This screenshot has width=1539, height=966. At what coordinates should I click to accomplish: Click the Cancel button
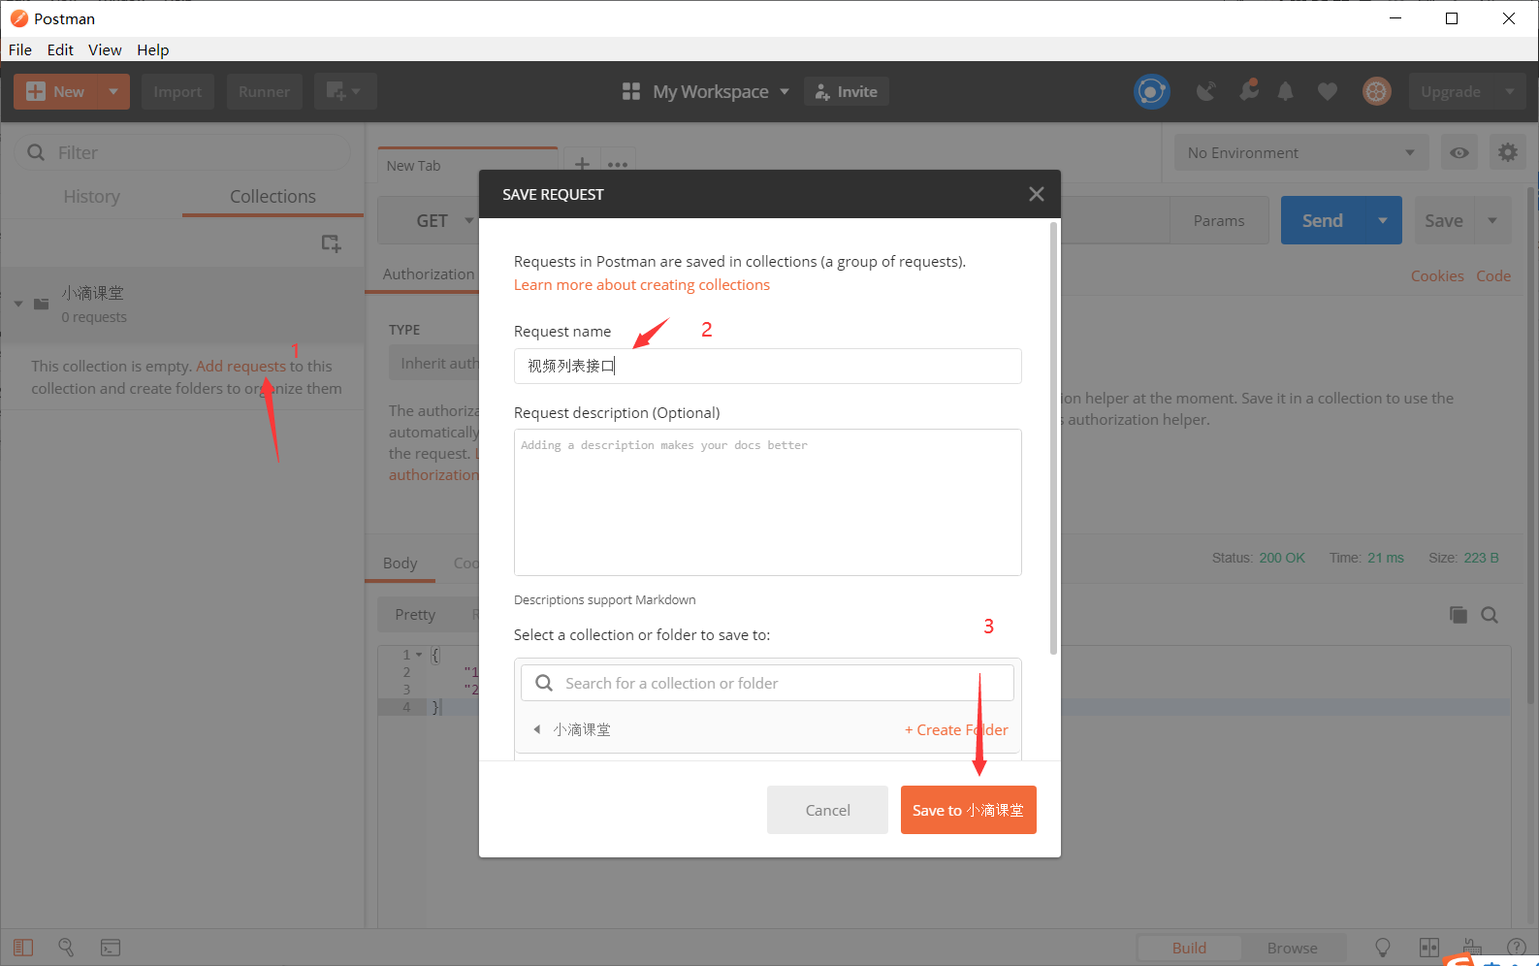pyautogui.click(x=827, y=810)
